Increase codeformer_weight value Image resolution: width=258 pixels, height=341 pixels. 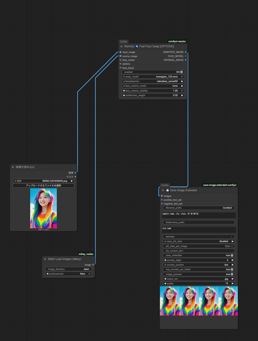coord(182,95)
